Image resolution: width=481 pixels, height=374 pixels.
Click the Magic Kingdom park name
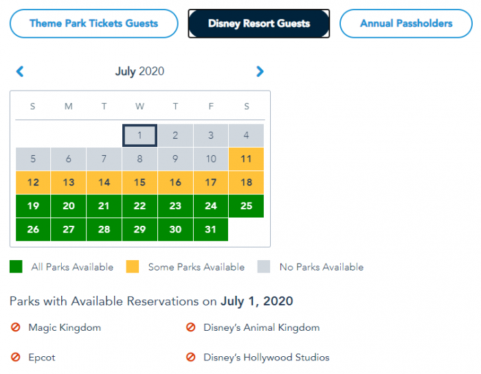click(x=65, y=328)
